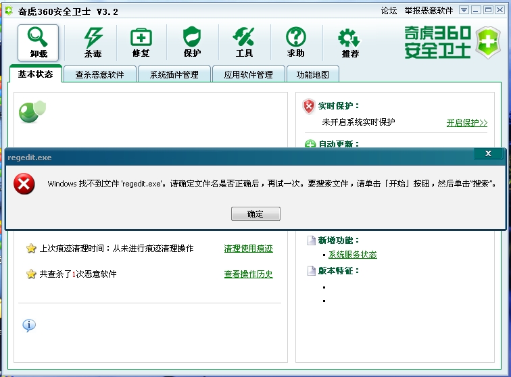Screen dimensions: 511x377
Task: Open the 论坛 forum link
Action: pos(389,11)
